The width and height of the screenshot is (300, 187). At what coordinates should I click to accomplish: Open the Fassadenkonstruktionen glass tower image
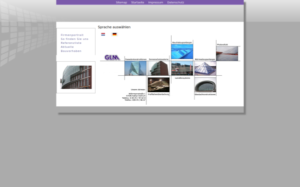point(135,68)
